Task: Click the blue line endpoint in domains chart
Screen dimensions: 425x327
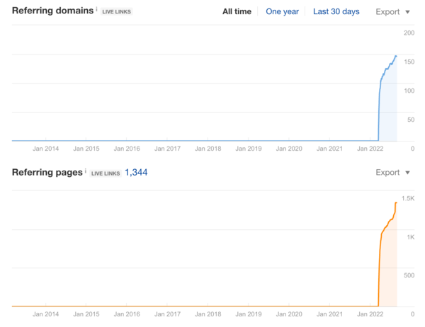Action: tap(396, 56)
